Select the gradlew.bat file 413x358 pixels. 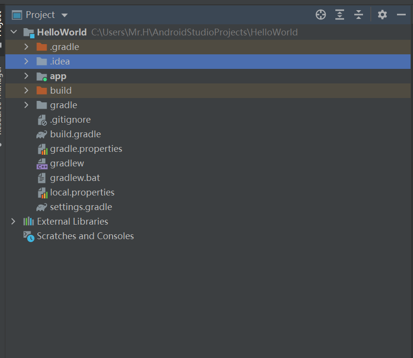[75, 178]
